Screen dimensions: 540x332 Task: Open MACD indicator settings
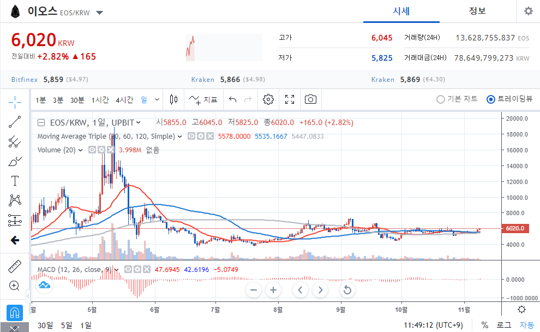point(137,269)
